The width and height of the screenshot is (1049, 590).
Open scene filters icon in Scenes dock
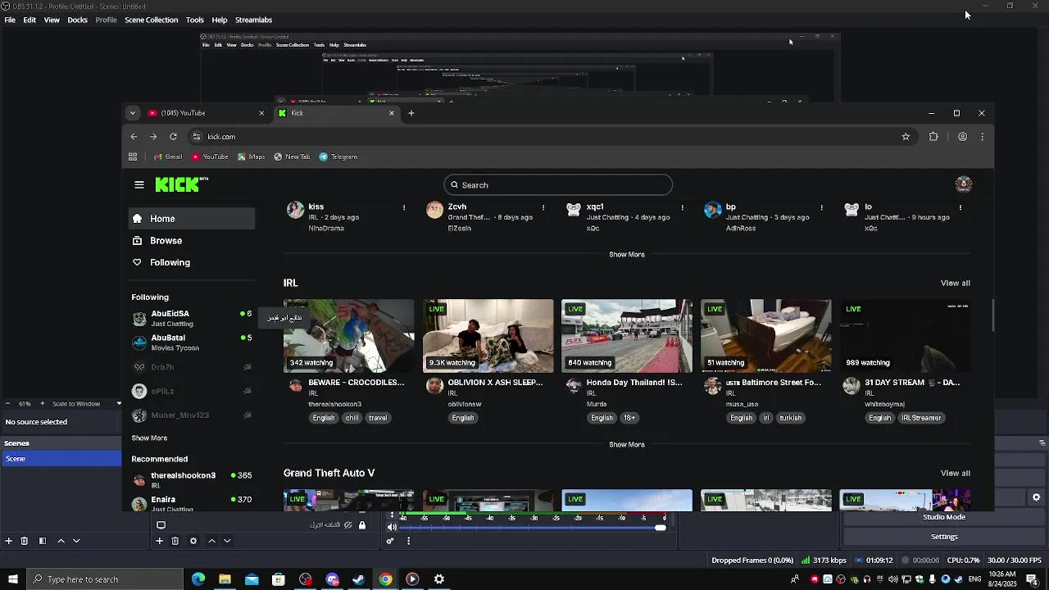pyautogui.click(x=43, y=541)
